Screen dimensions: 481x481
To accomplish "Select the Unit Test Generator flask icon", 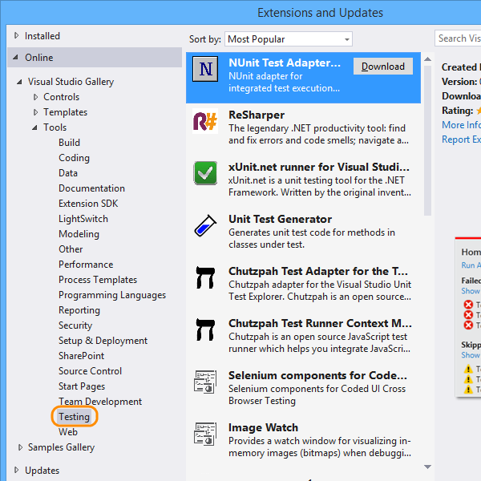I will [206, 225].
